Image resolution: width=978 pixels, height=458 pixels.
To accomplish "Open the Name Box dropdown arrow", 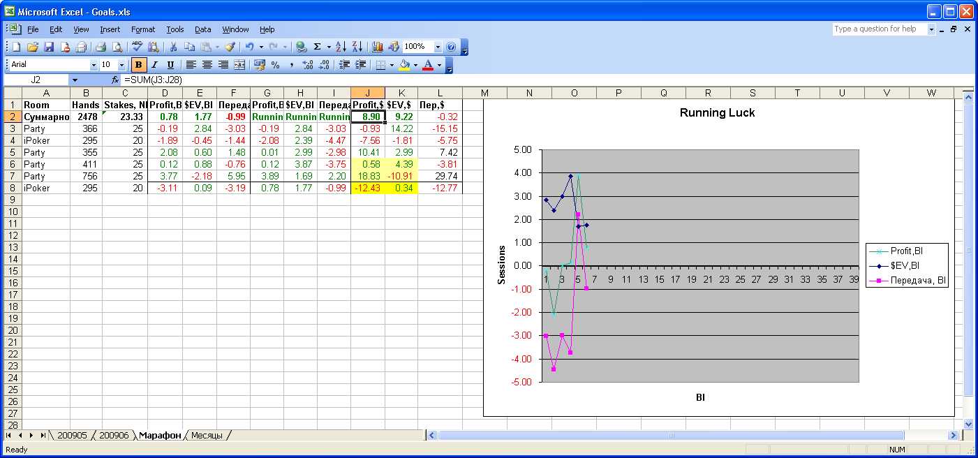I will pyautogui.click(x=75, y=80).
